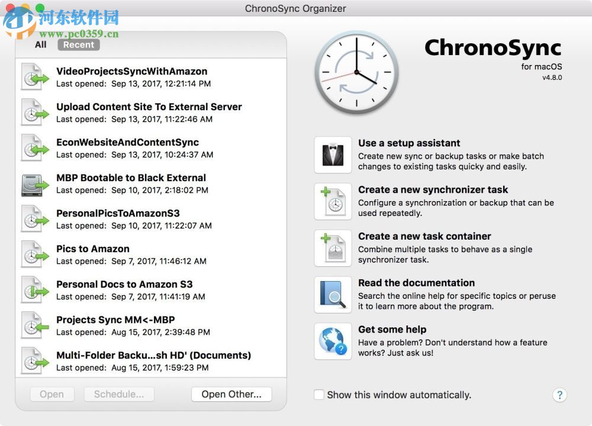
Task: Click the hard drive icon for MBP Bootable task
Action: point(34,183)
